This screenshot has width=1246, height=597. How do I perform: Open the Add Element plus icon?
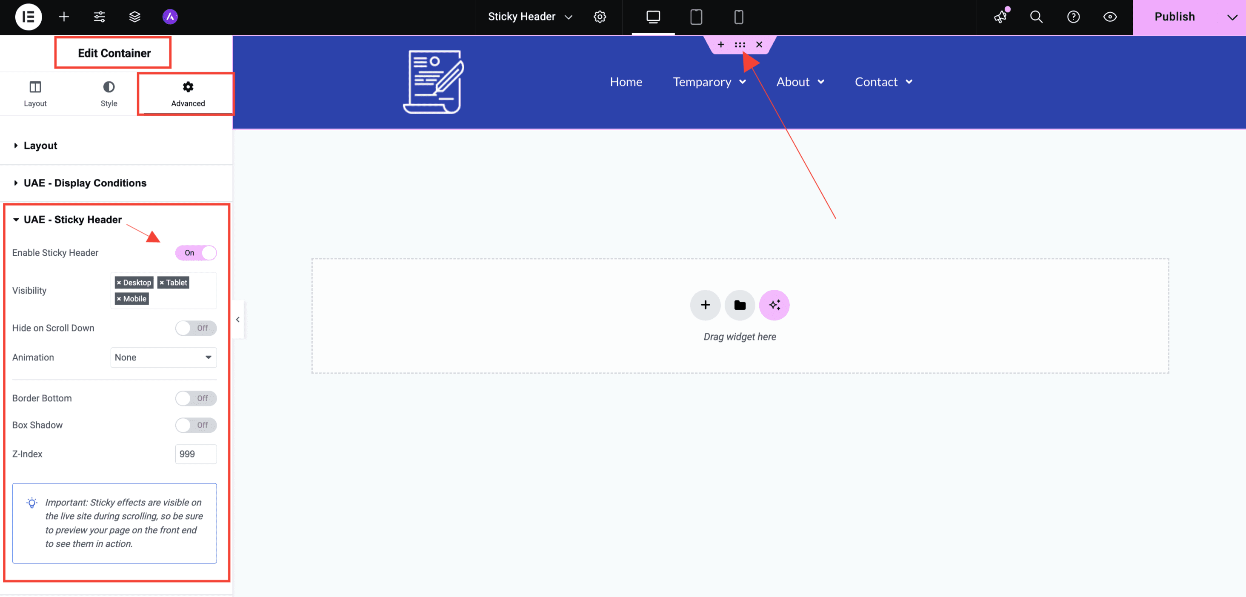(x=64, y=17)
